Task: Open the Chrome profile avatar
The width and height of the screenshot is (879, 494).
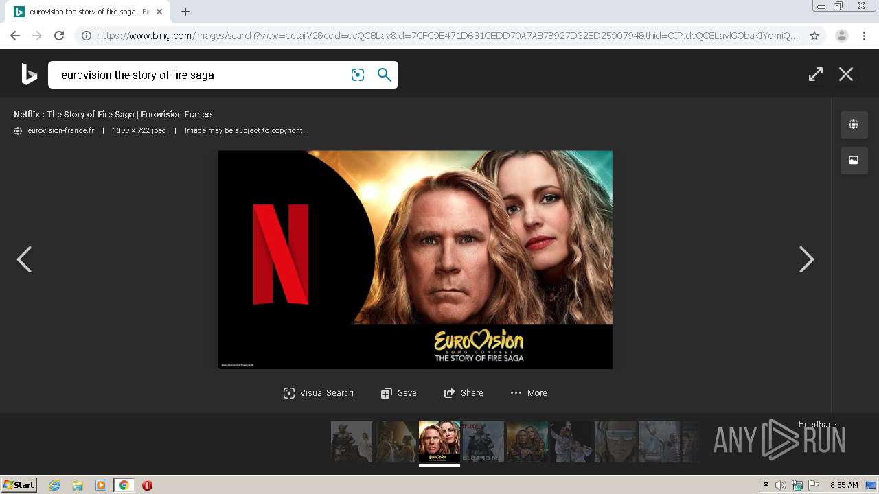Action: point(841,36)
